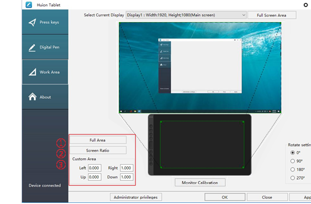Click the Close button at the bottom

267,197
